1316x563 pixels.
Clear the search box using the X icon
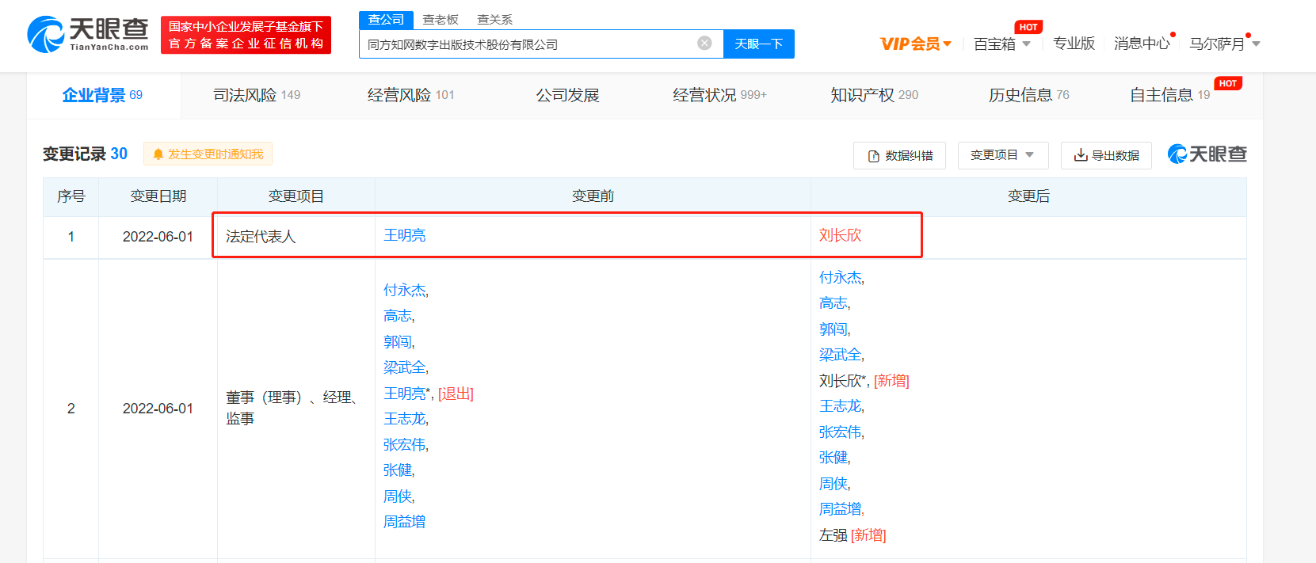(x=704, y=43)
